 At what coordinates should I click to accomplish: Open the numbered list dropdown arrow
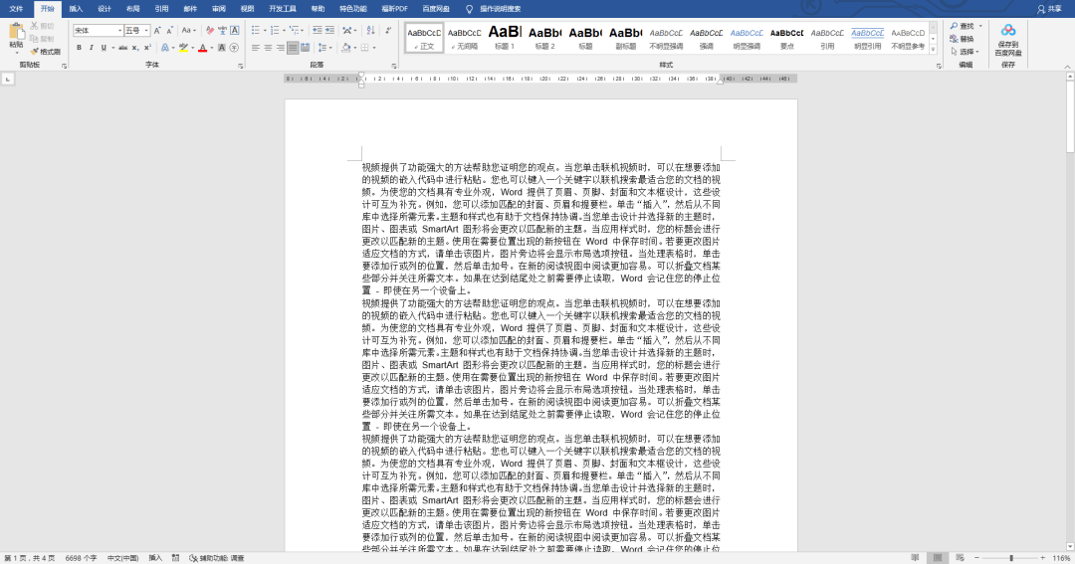(283, 30)
